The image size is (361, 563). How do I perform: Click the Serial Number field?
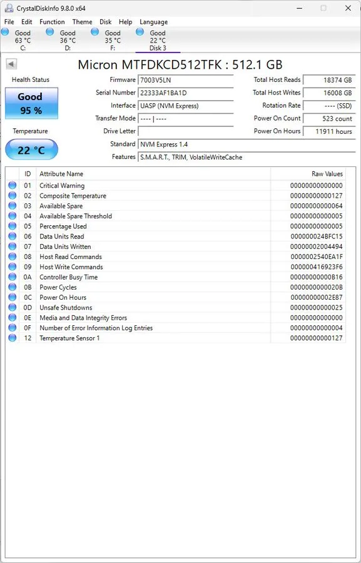186,93
